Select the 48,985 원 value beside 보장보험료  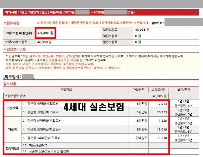[x=142, y=30]
